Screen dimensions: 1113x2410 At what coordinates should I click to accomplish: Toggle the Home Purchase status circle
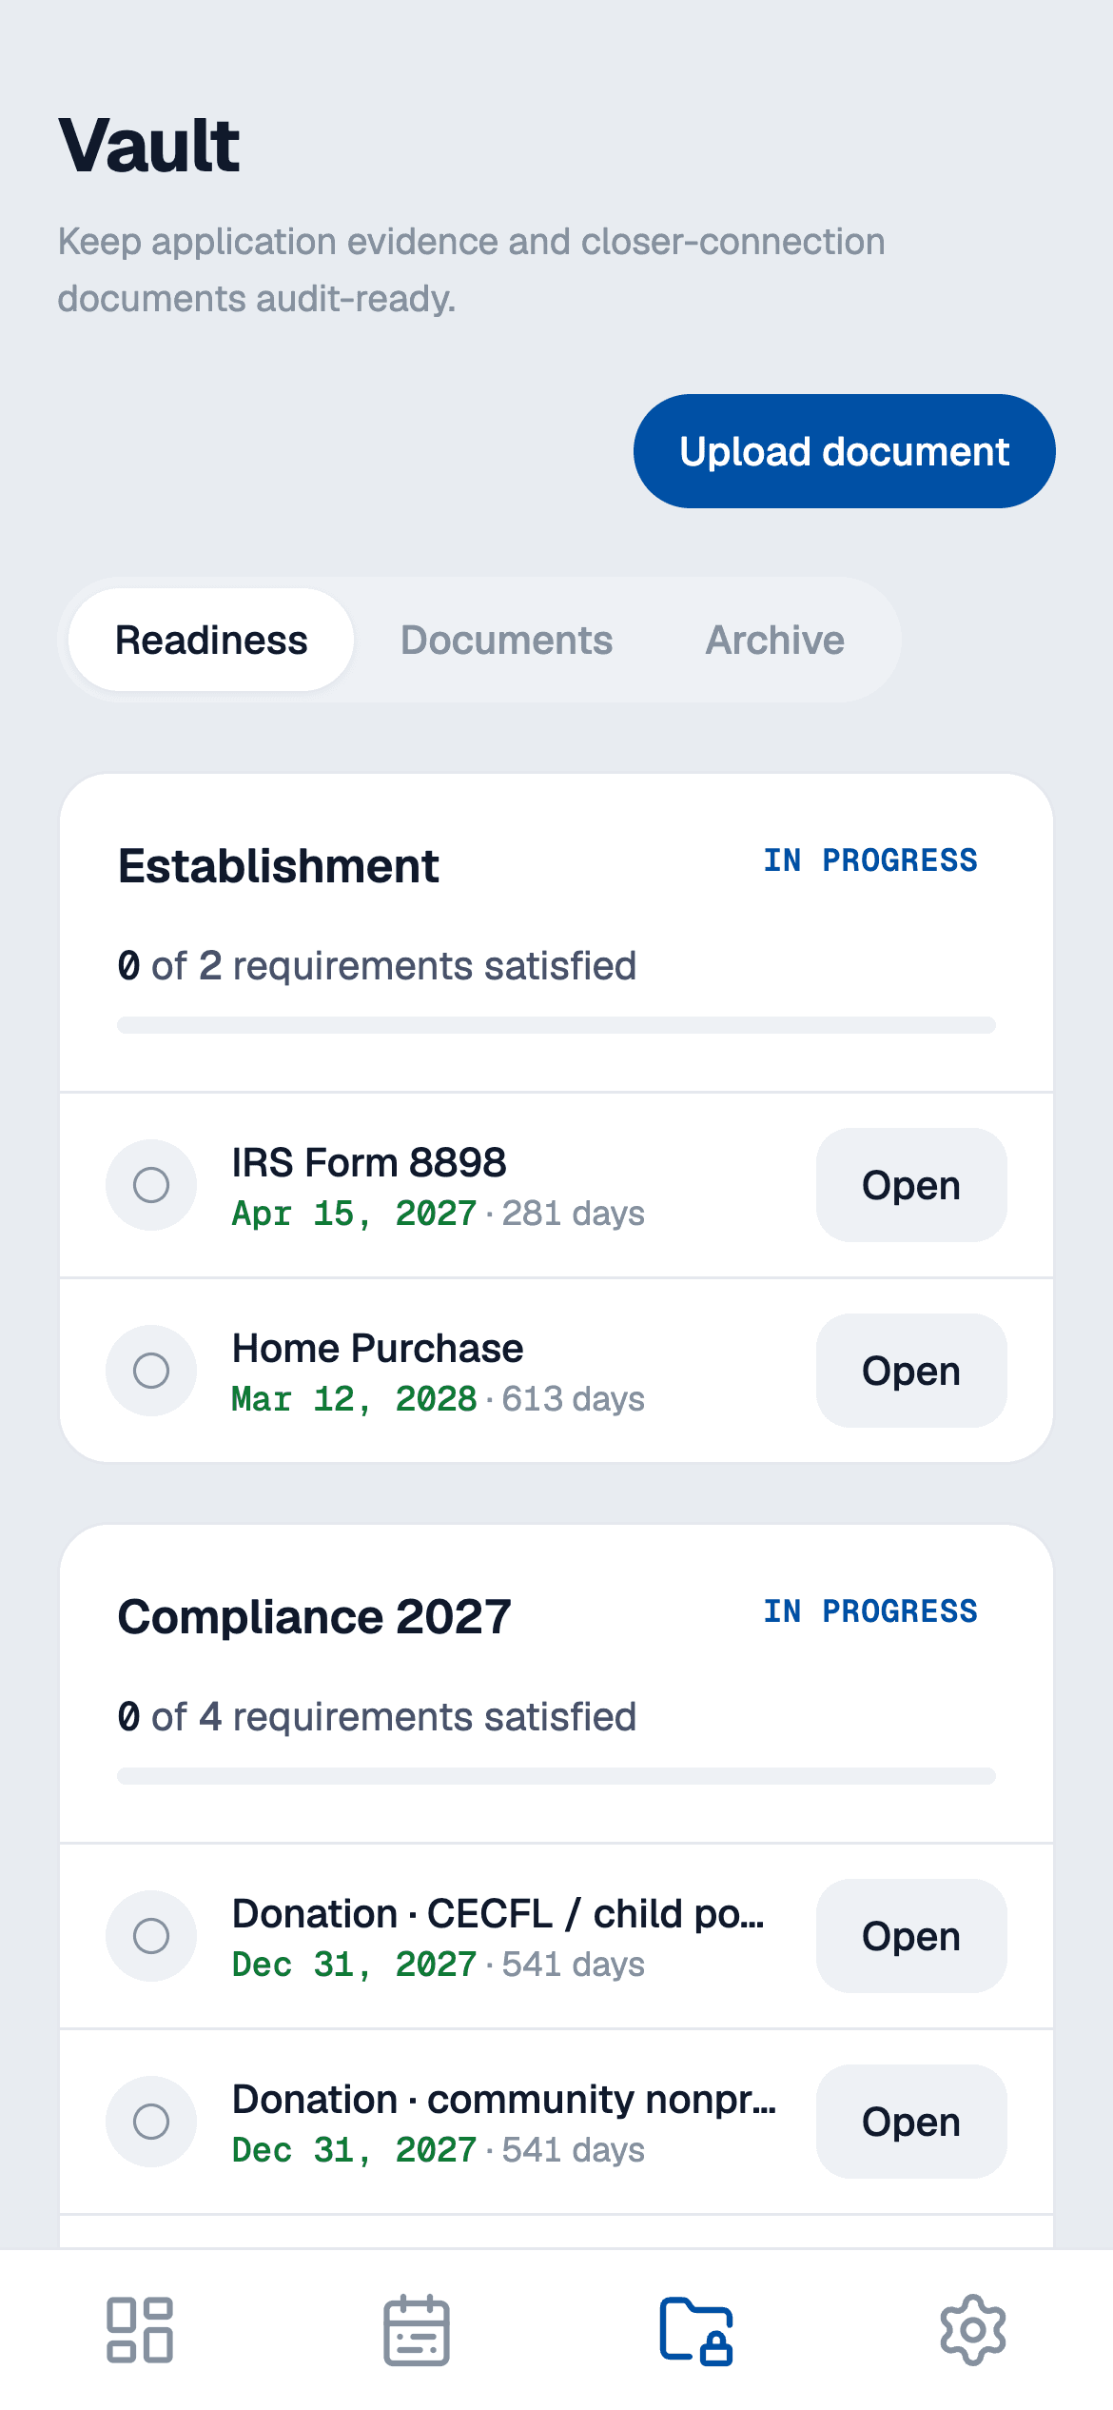(x=151, y=1371)
